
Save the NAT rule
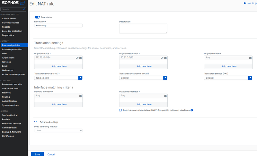coord(37,154)
